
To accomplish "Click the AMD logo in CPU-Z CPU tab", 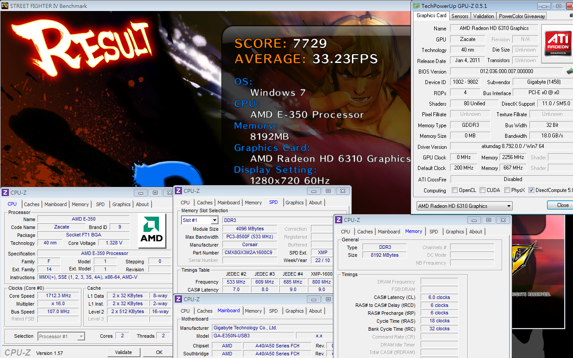I will [151, 231].
